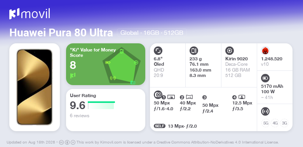303x147 pixels.
Task: Click the Ki score pentagon radar chart
Action: (122, 66)
